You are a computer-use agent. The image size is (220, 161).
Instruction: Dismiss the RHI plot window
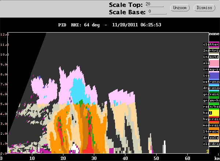point(204,8)
